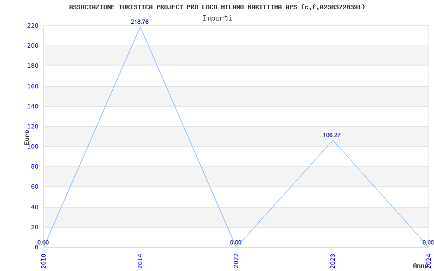Click the 0.00 label above year 2010
The height and width of the screenshot is (271, 434).
[43, 242]
